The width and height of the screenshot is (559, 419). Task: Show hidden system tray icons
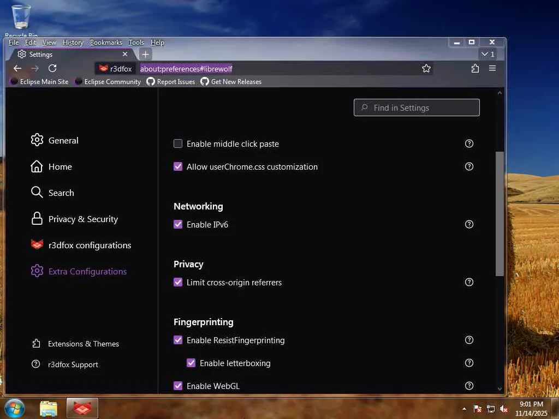tap(464, 409)
